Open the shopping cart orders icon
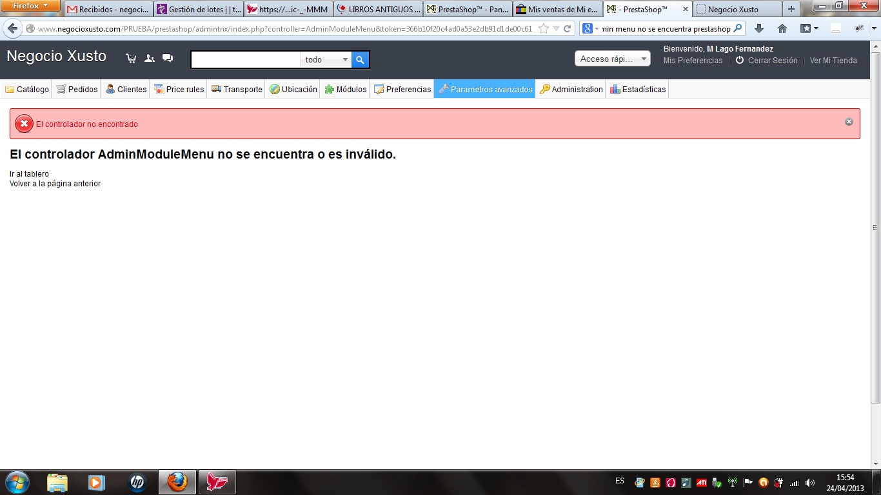 132,59
